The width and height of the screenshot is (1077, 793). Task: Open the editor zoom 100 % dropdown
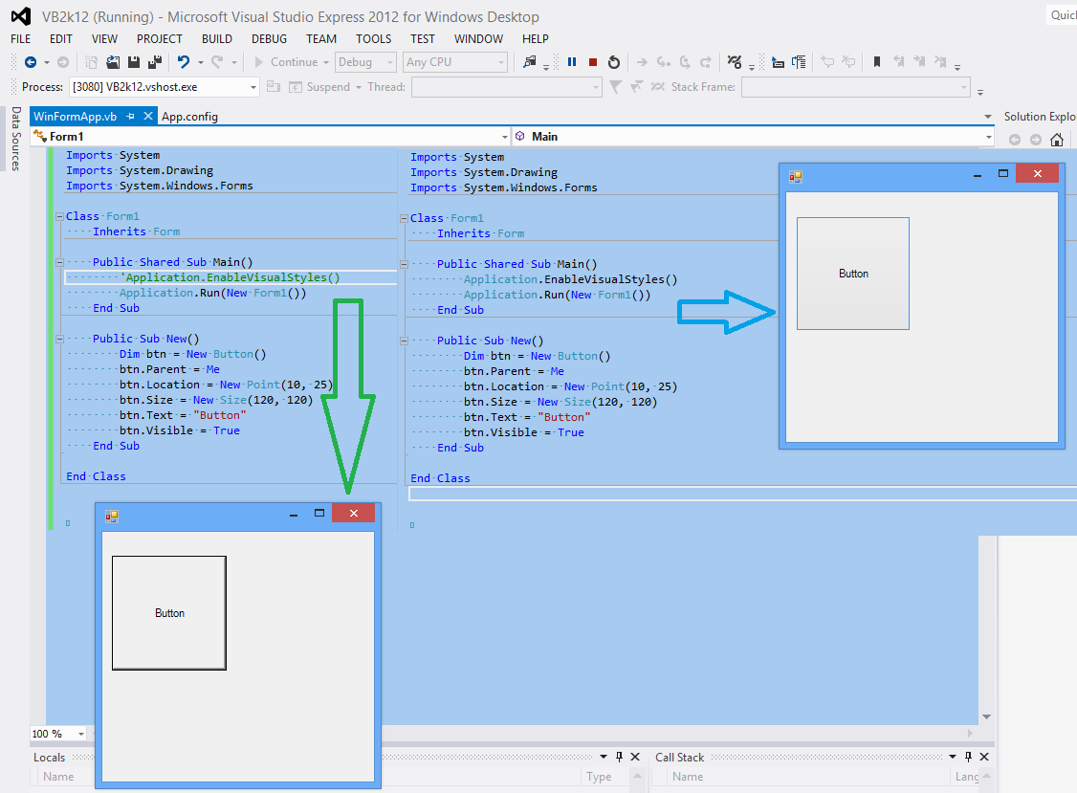click(80, 734)
